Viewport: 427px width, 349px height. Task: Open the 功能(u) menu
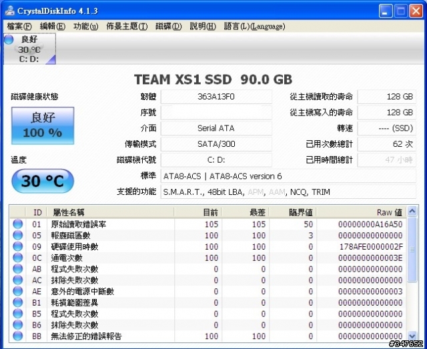(85, 26)
